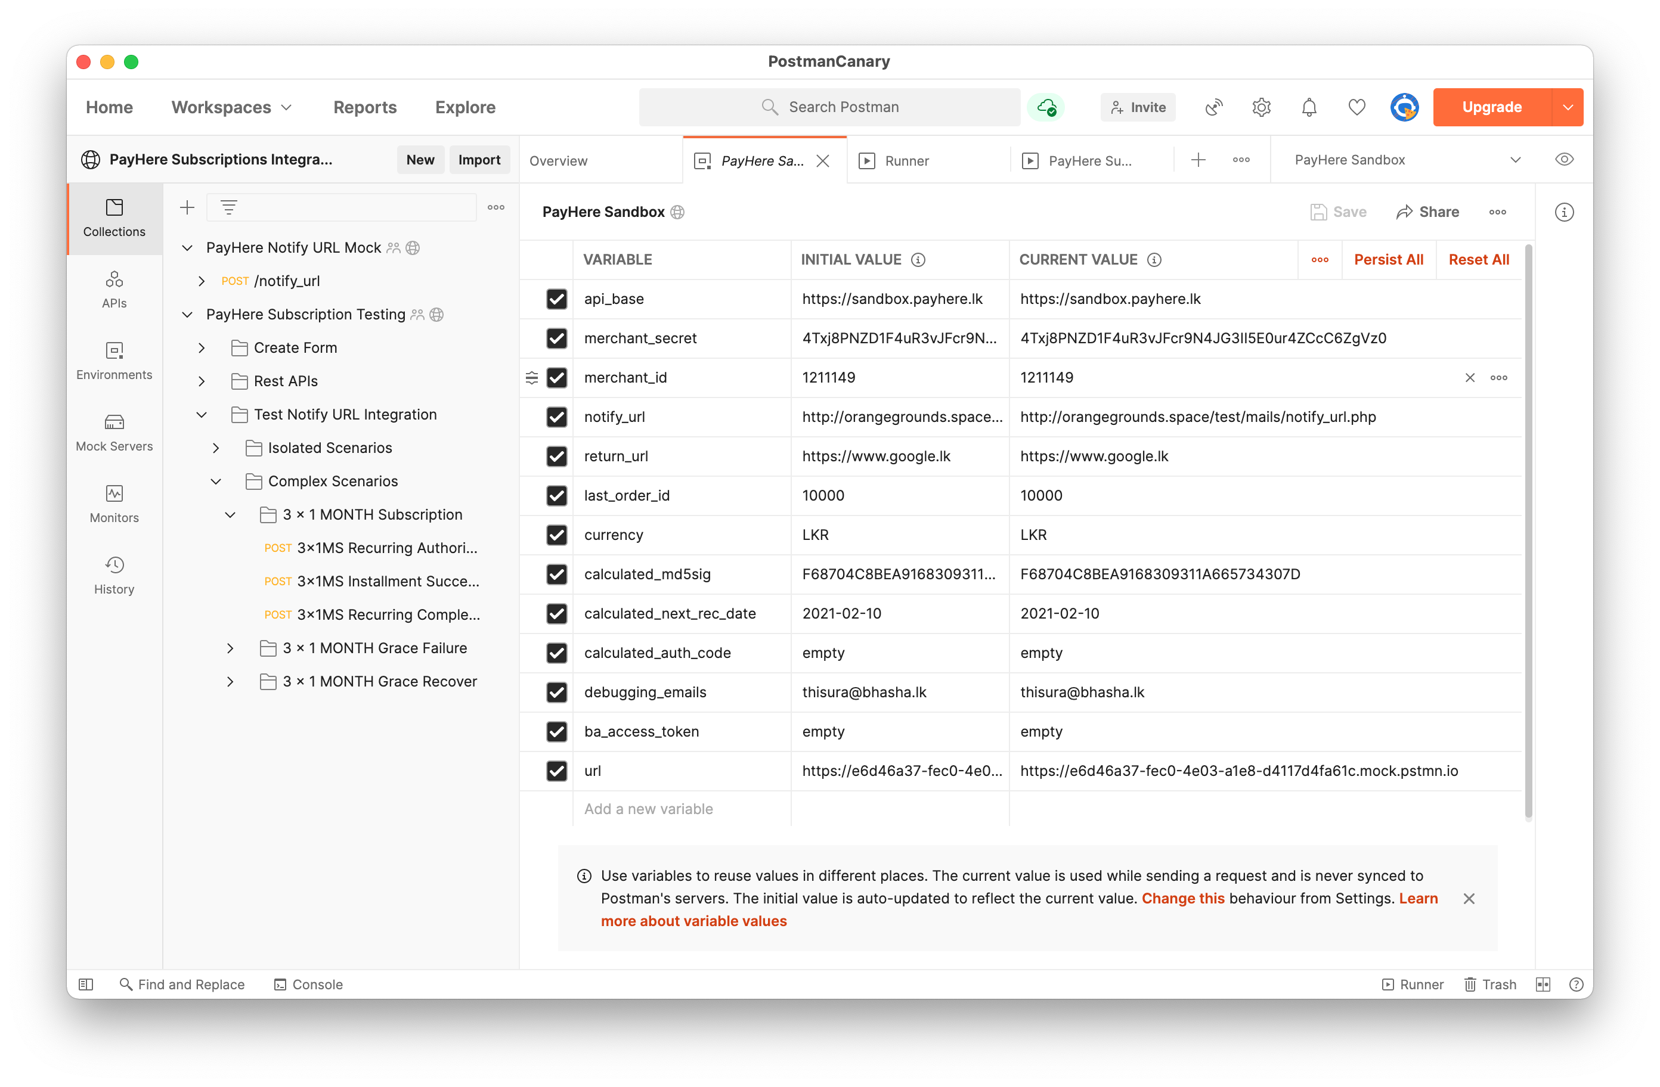Collapse the Complex Scenarios folder
Screen dimensions: 1660x1087
[x=216, y=482]
